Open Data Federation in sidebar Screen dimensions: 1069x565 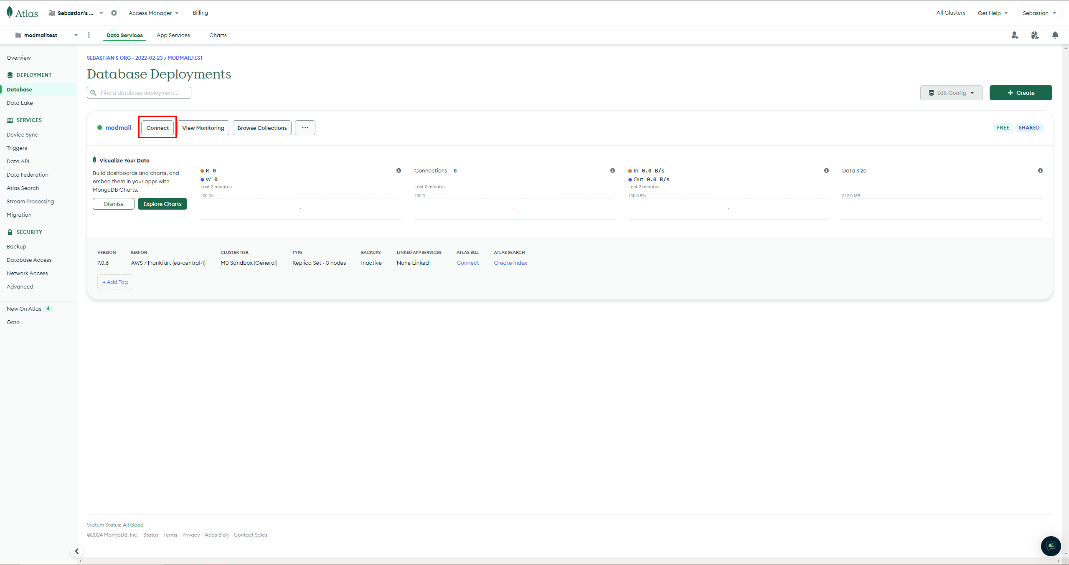point(27,175)
